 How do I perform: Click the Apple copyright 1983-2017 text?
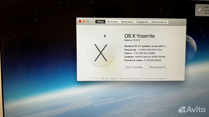click(107, 79)
